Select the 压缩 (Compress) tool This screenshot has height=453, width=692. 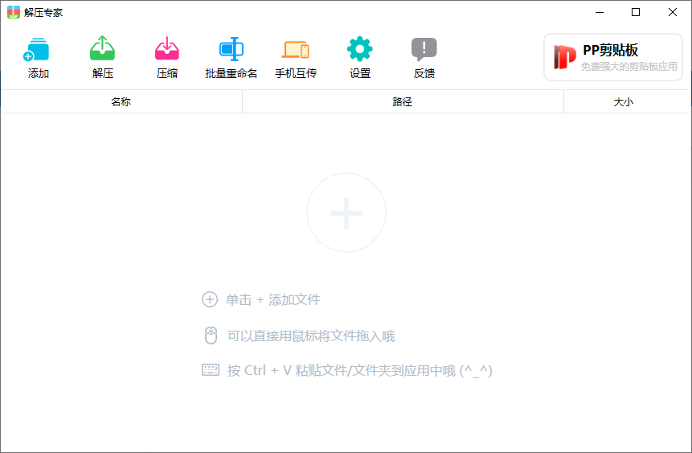pos(167,57)
